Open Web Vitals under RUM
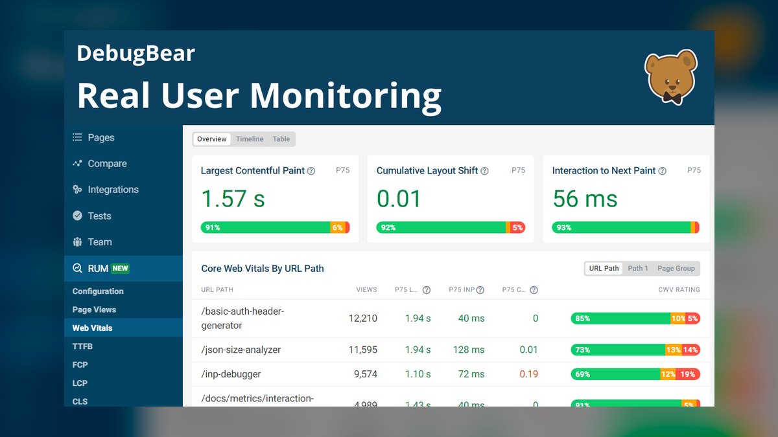778x437 pixels. (123, 328)
